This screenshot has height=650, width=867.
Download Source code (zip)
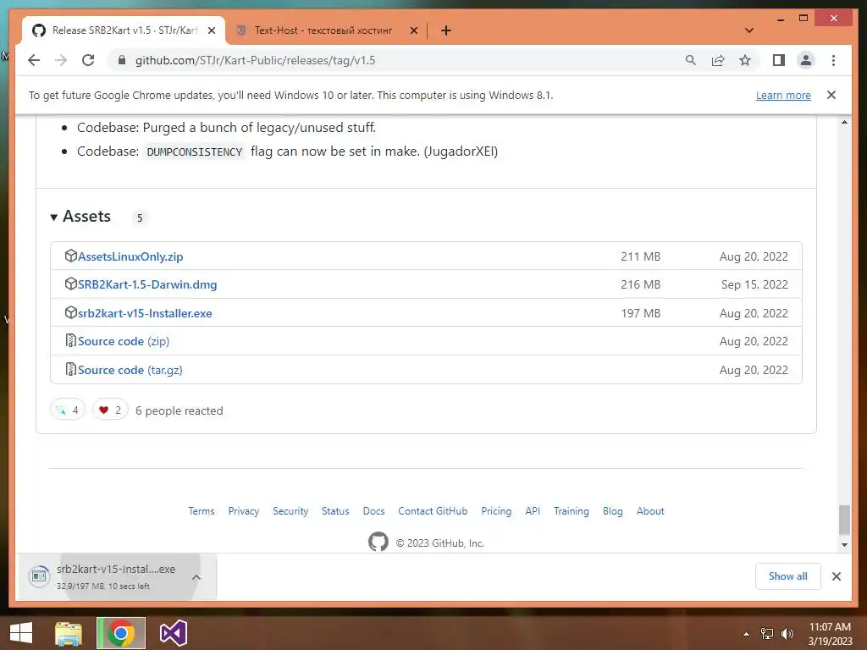pyautogui.click(x=124, y=342)
